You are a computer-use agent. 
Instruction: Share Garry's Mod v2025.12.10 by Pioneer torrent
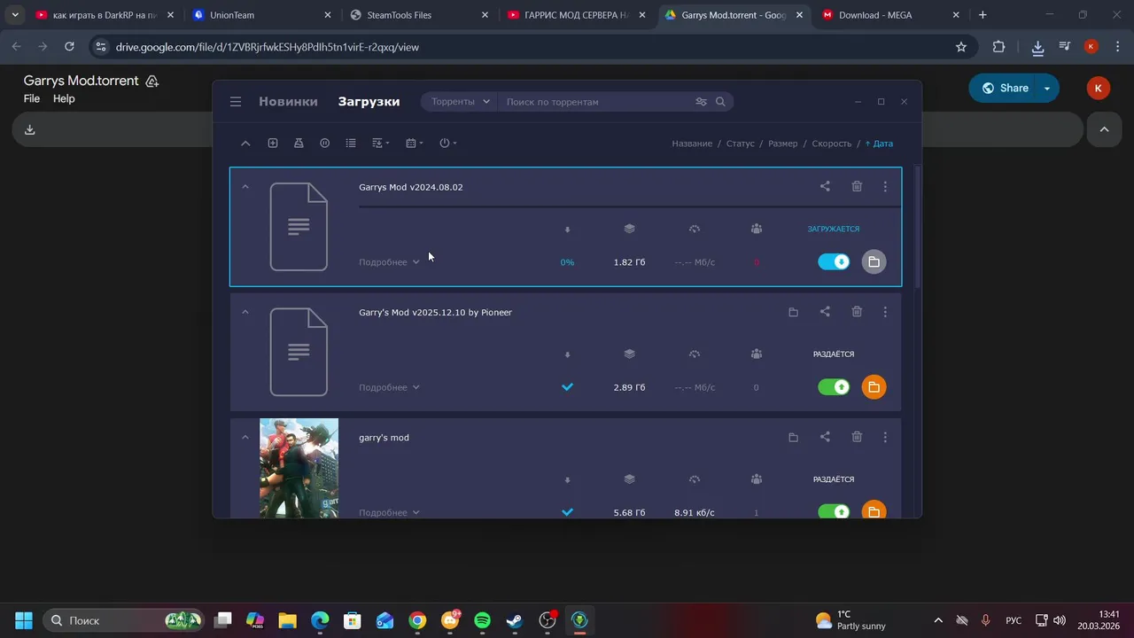tap(825, 312)
